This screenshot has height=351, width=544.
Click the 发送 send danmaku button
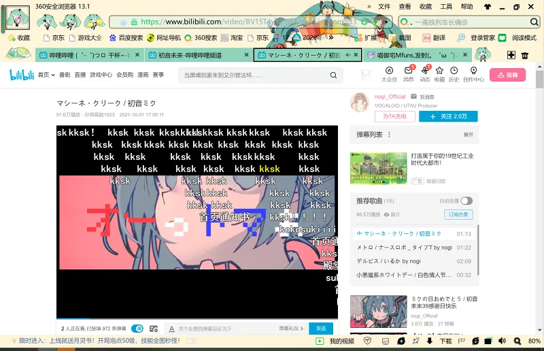(x=321, y=329)
